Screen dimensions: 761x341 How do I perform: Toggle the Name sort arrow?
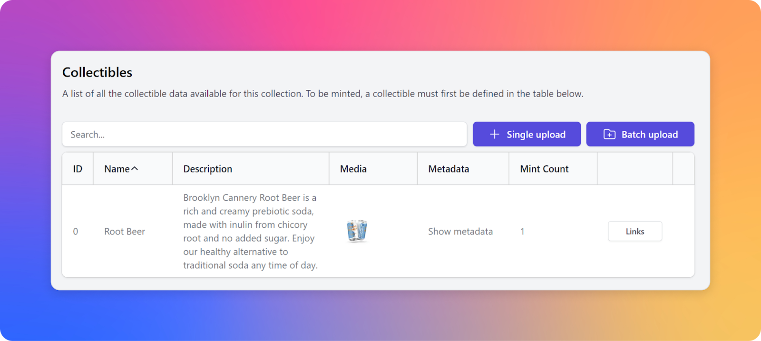point(135,168)
